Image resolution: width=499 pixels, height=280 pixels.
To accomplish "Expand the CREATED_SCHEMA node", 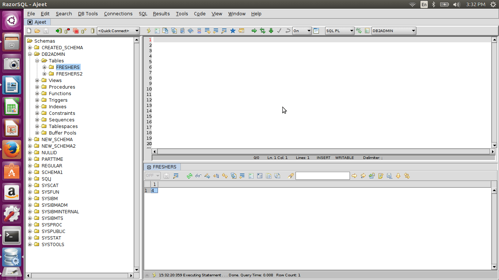I will tap(30, 47).
